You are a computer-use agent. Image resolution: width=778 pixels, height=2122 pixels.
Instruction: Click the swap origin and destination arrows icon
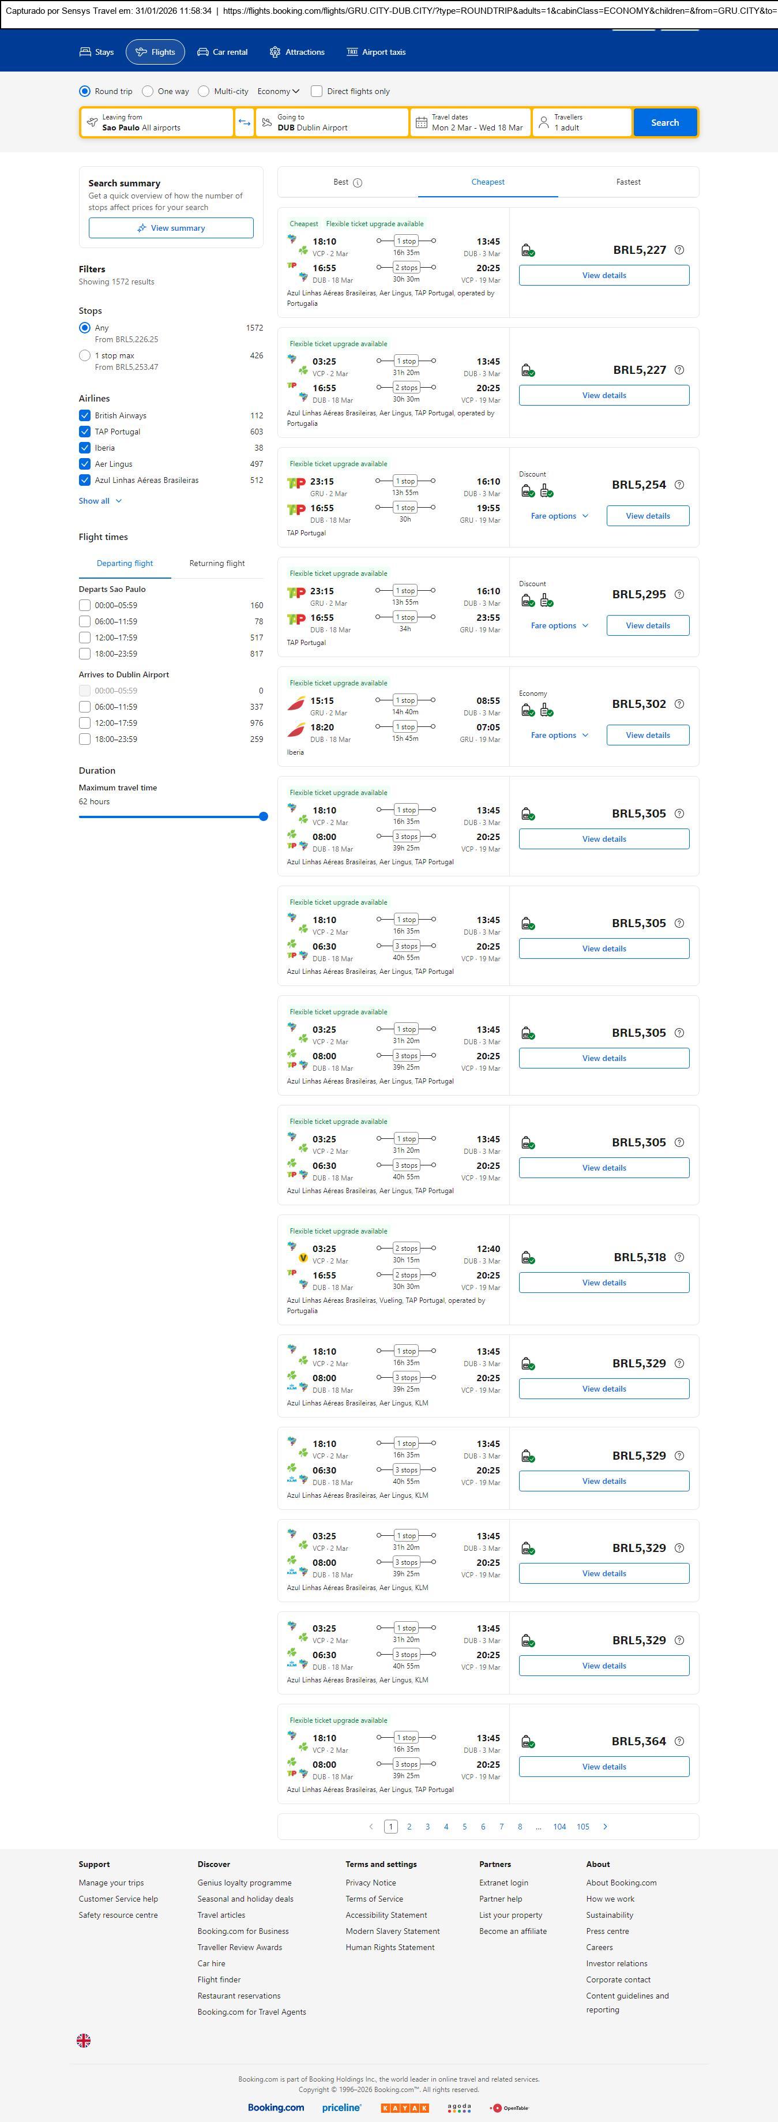(245, 123)
